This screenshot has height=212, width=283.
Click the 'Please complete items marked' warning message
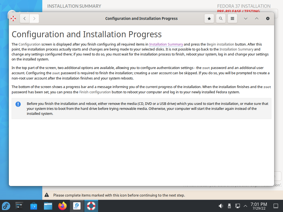pos(119,195)
